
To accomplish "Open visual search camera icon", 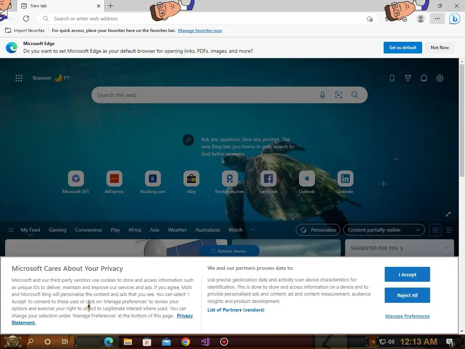I will [x=339, y=95].
